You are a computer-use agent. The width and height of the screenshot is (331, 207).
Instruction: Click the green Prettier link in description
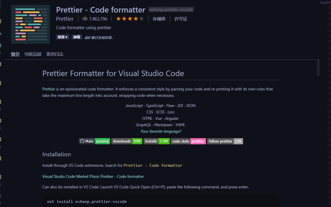click(48, 89)
